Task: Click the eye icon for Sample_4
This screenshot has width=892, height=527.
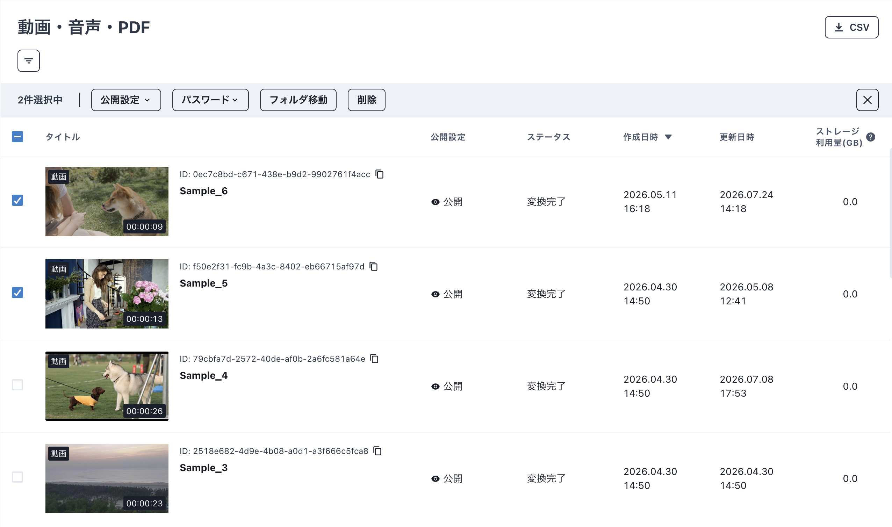Action: click(x=436, y=387)
